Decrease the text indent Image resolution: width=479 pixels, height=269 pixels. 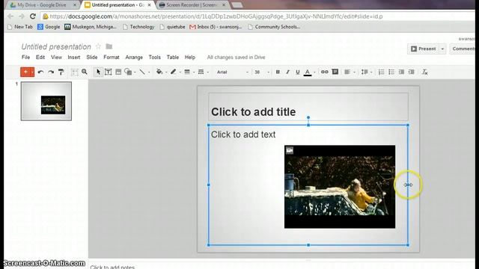click(x=401, y=72)
